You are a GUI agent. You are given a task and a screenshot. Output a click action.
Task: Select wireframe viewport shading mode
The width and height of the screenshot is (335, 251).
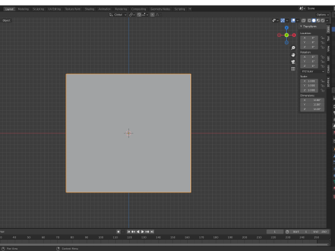tap(309, 20)
